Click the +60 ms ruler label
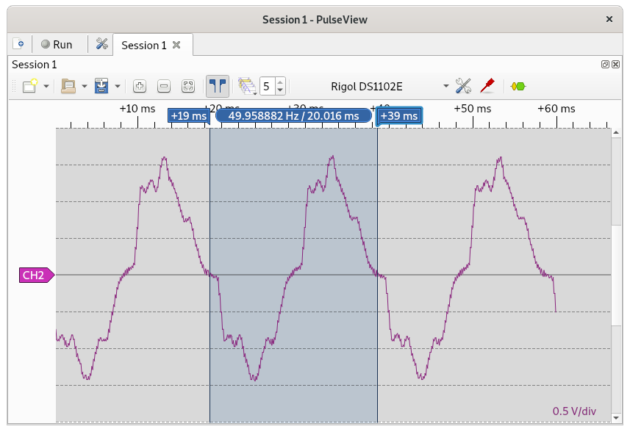Image resolution: width=630 pixels, height=432 pixels. tap(556, 109)
